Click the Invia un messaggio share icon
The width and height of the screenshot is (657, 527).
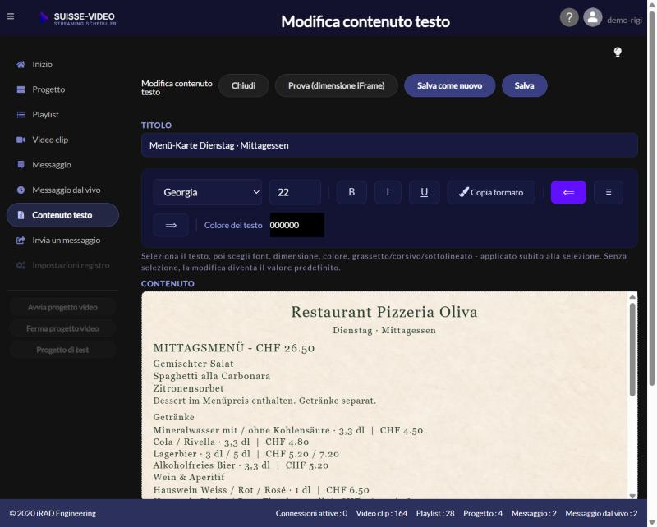click(21, 240)
